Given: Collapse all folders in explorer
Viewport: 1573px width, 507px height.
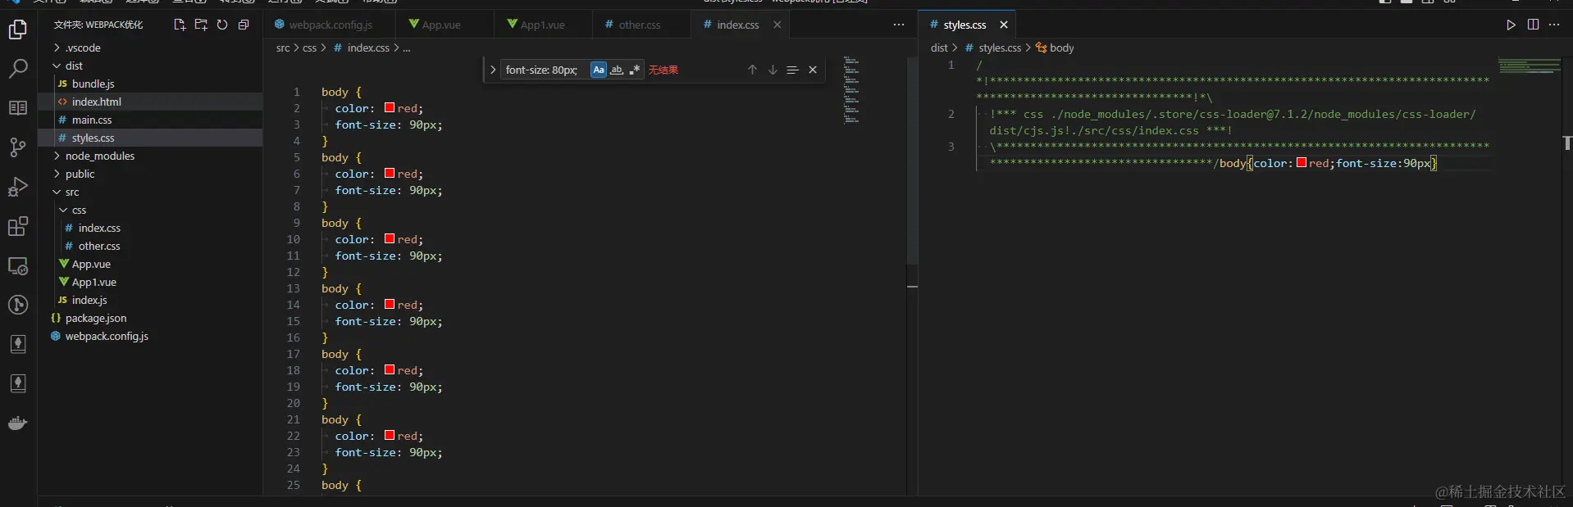Looking at the screenshot, I should pos(244,25).
